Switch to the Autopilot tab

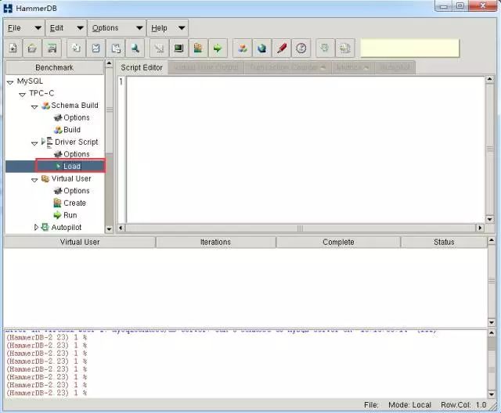click(x=395, y=67)
